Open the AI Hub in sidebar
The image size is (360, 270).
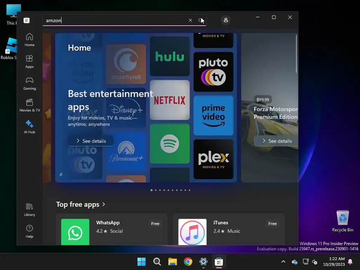click(x=30, y=127)
